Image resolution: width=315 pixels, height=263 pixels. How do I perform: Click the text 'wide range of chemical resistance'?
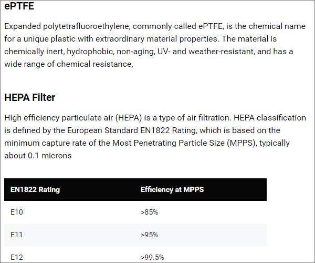(x=68, y=64)
